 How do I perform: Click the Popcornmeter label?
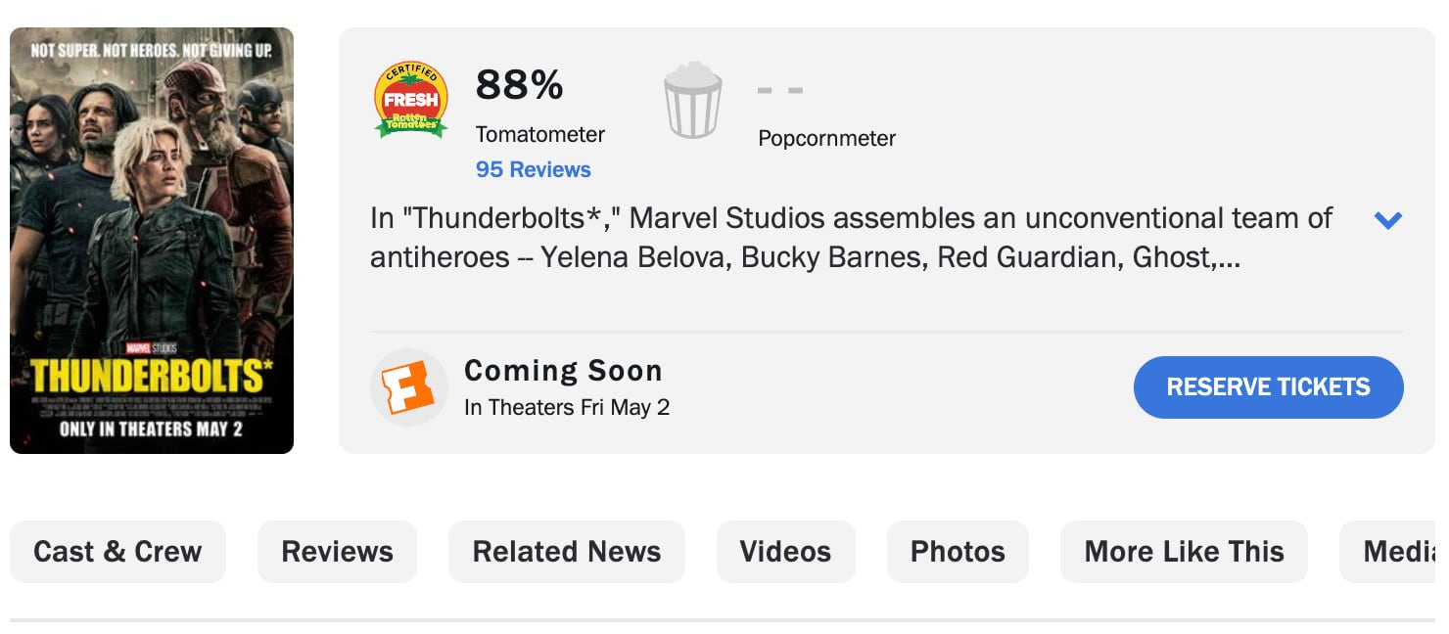coord(826,139)
